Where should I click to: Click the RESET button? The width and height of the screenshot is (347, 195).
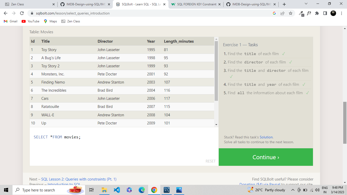[x=211, y=161]
